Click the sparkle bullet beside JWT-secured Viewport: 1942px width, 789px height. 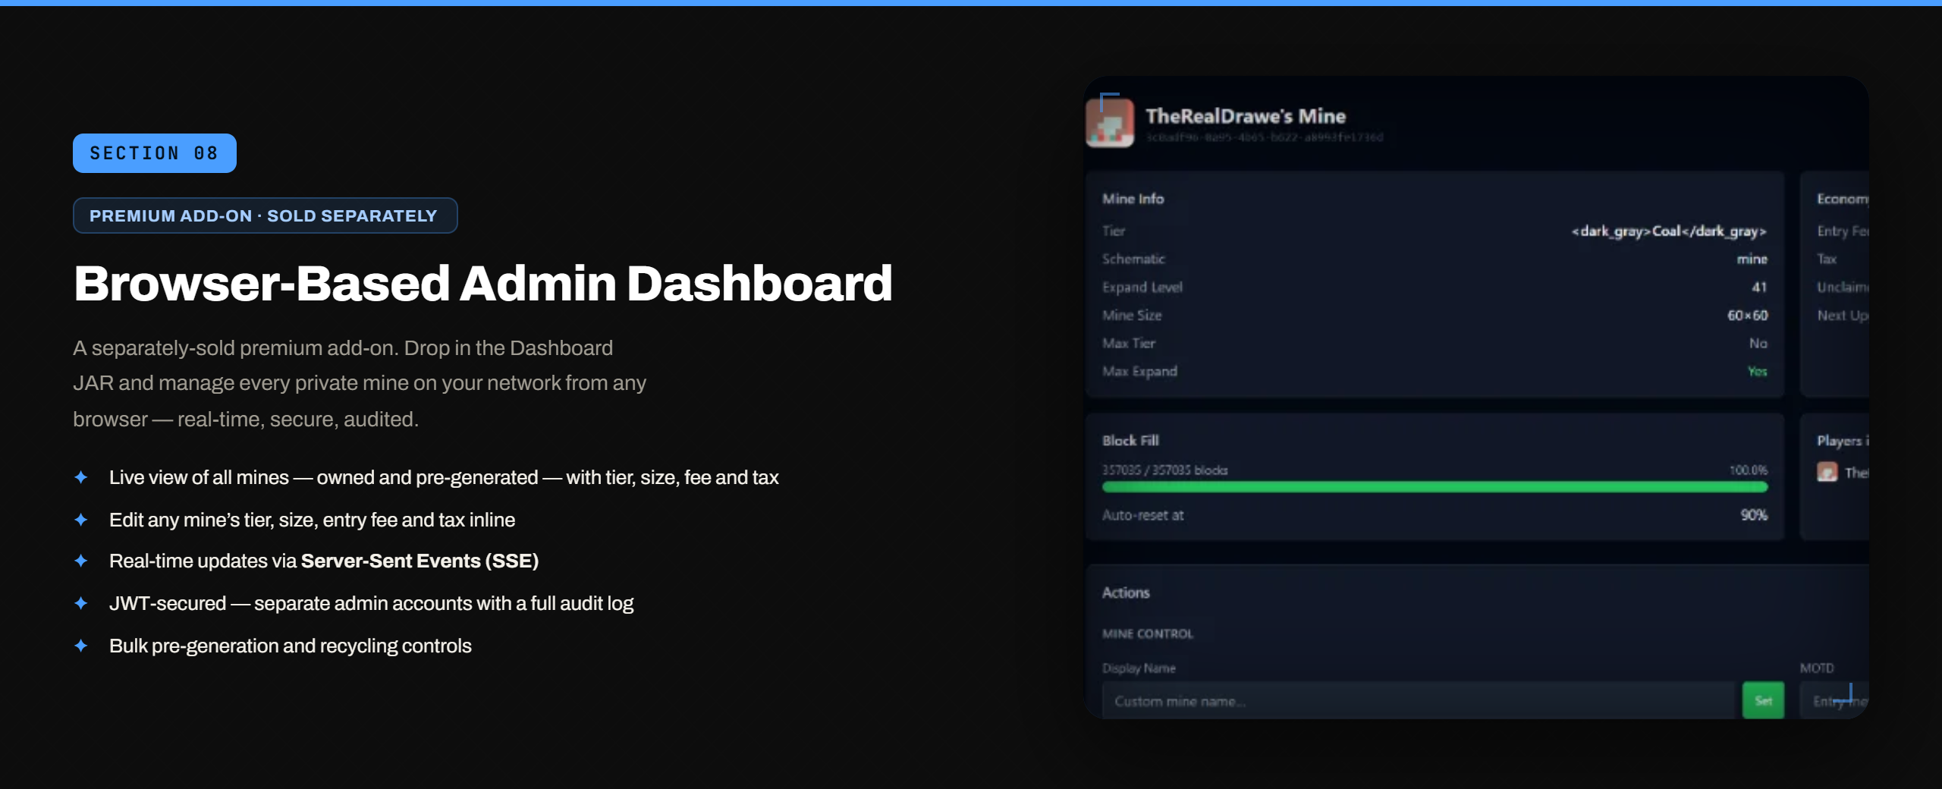pos(81,603)
